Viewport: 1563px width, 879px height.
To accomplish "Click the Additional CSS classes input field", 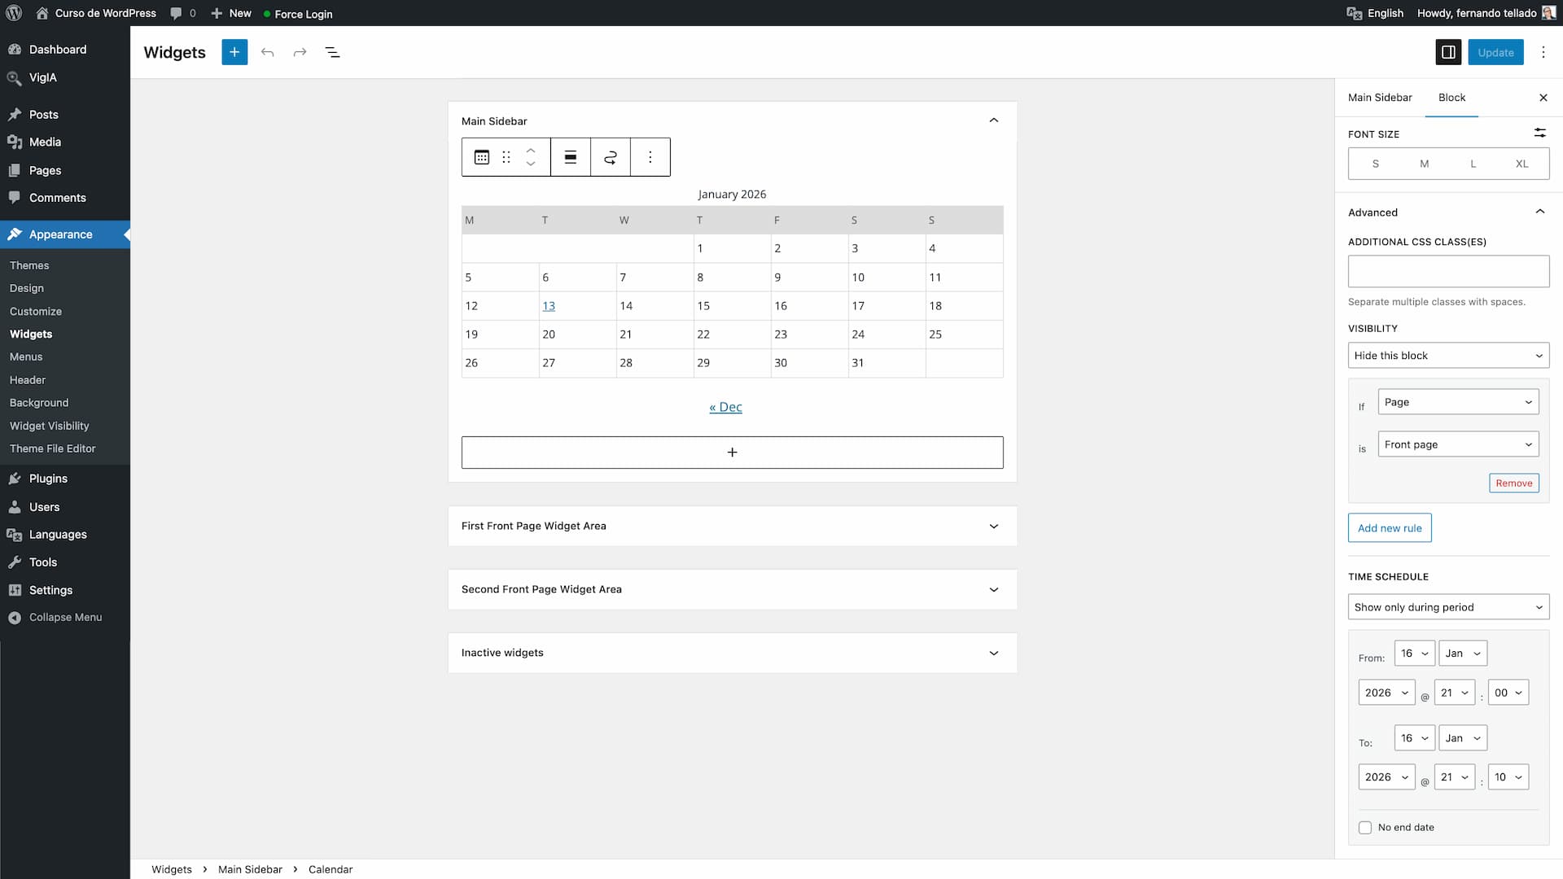I will click(1448, 271).
